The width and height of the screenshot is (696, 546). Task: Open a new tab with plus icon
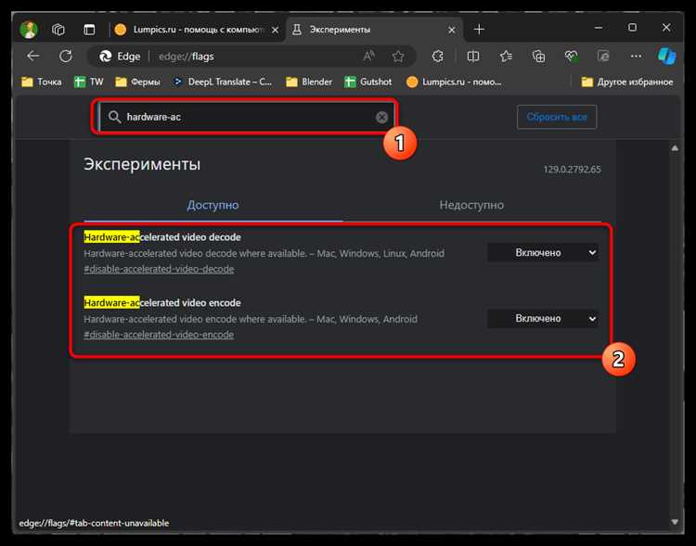(x=479, y=30)
